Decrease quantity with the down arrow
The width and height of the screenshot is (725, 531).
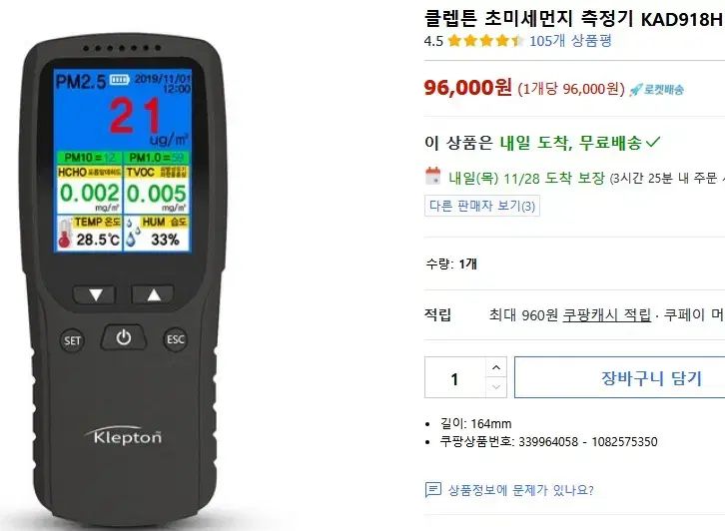click(496, 387)
